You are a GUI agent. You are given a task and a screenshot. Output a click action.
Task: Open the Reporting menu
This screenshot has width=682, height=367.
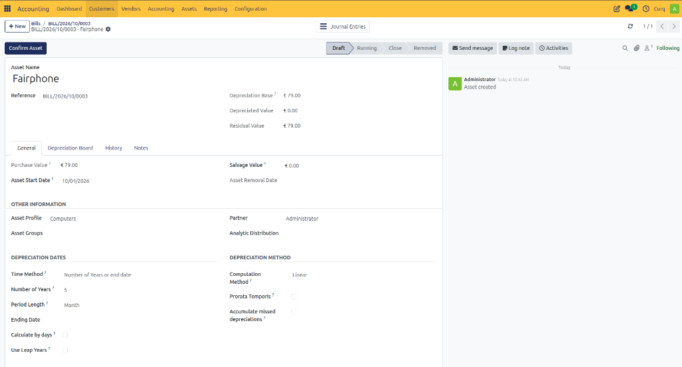click(215, 9)
